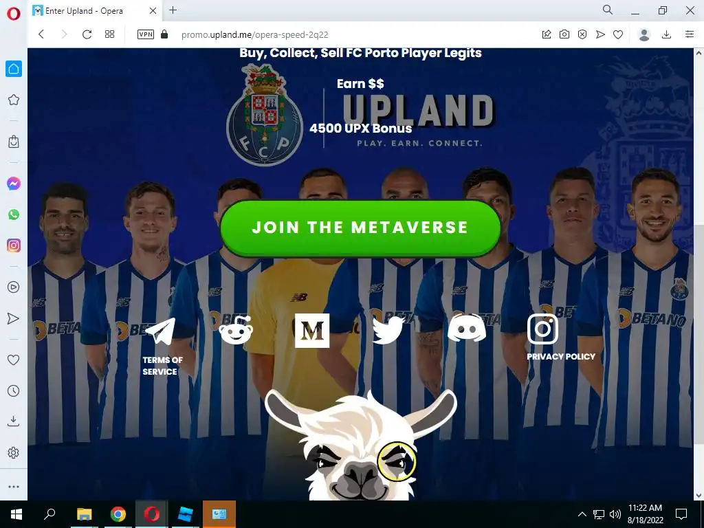Toggle the VPN badge
The width and height of the screenshot is (704, 528).
pos(146,34)
